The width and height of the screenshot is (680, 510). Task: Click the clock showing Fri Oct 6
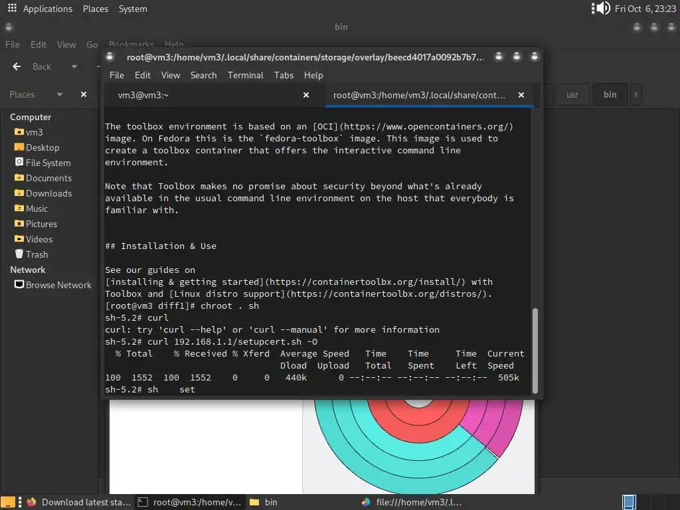tap(645, 9)
